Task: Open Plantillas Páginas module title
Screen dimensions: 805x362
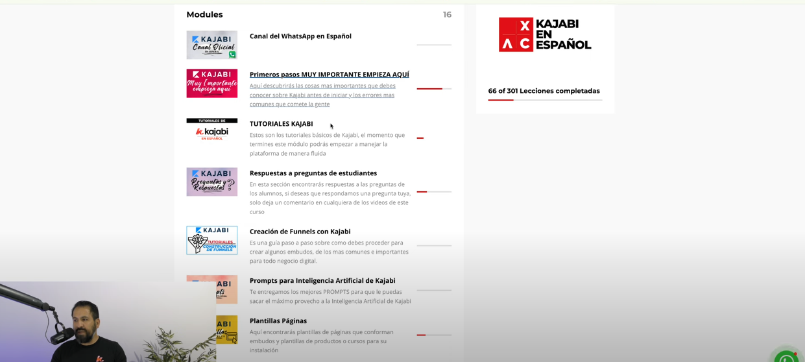Action: (x=278, y=321)
